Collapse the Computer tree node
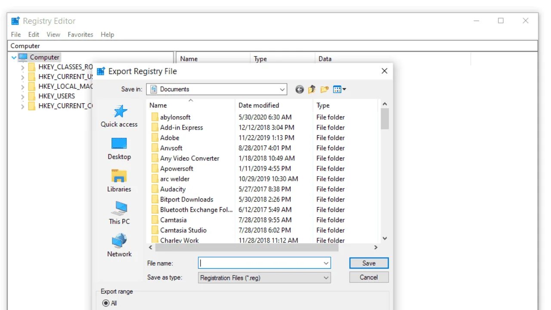 [x=14, y=57]
